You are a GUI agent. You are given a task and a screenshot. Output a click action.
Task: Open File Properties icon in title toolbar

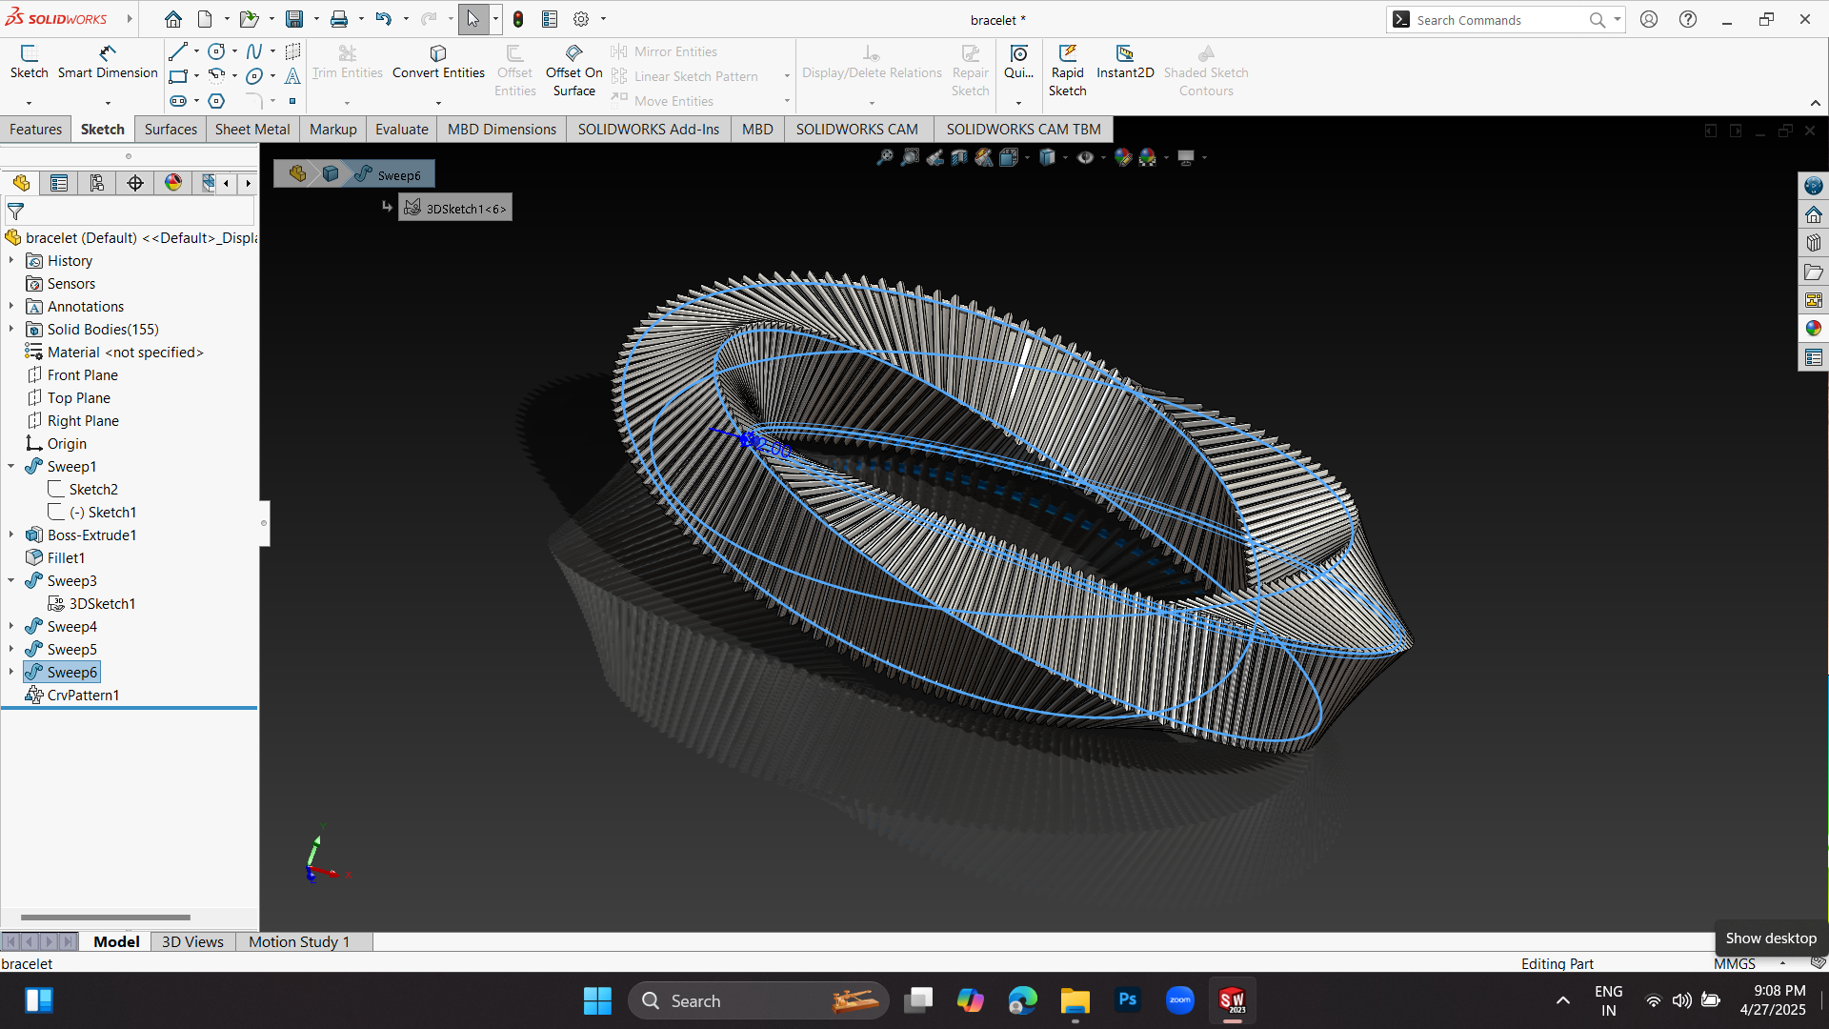[550, 19]
